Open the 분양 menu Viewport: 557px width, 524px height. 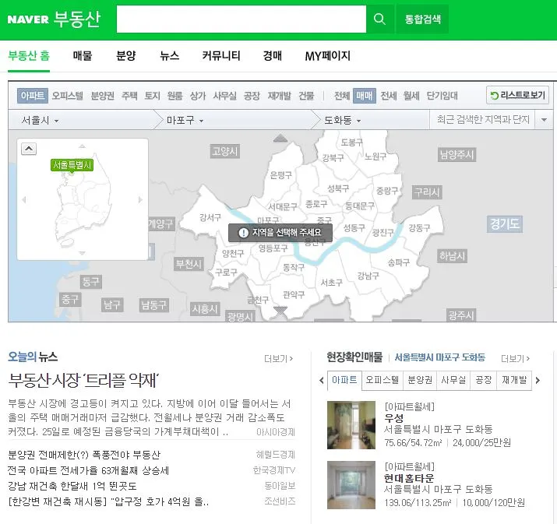pyautogui.click(x=126, y=56)
